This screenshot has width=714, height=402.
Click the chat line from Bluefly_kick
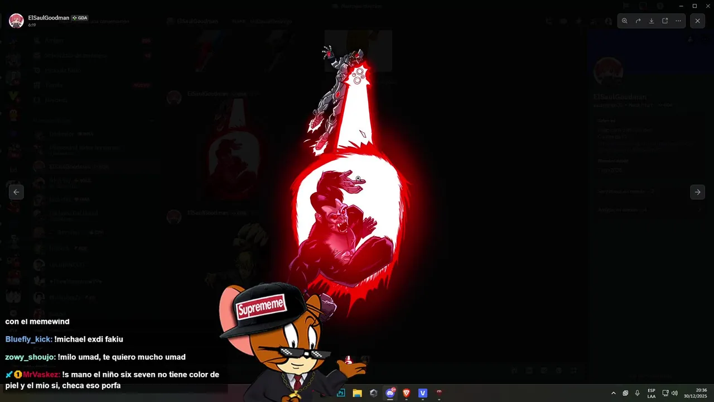point(64,339)
